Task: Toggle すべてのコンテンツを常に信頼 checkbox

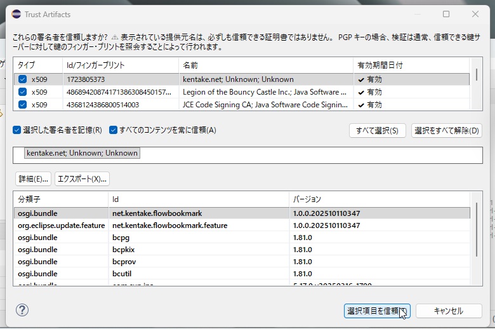Action: (114, 130)
